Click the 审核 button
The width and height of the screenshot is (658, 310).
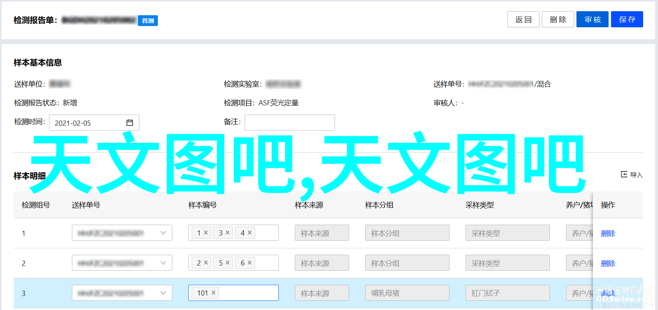pos(593,19)
